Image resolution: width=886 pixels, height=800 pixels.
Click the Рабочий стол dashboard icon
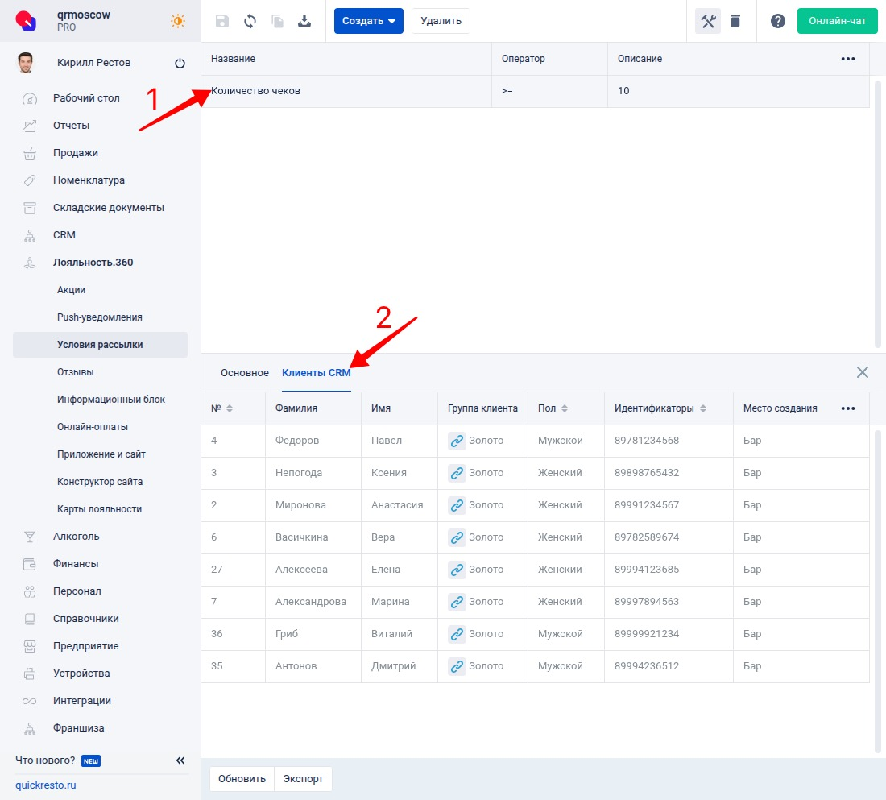[x=29, y=99]
